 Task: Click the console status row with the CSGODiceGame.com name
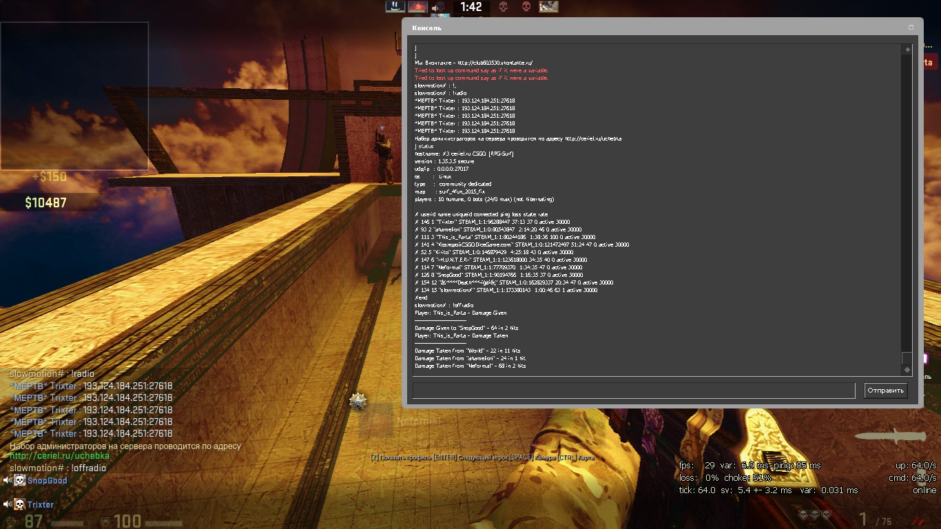521,245
